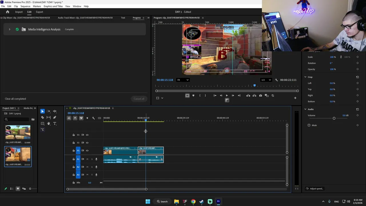
Task: Click the Export Frame camera icon
Action: tap(260, 96)
